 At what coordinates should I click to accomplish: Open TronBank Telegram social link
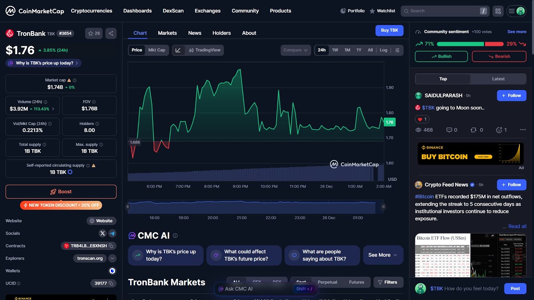[x=112, y=233]
